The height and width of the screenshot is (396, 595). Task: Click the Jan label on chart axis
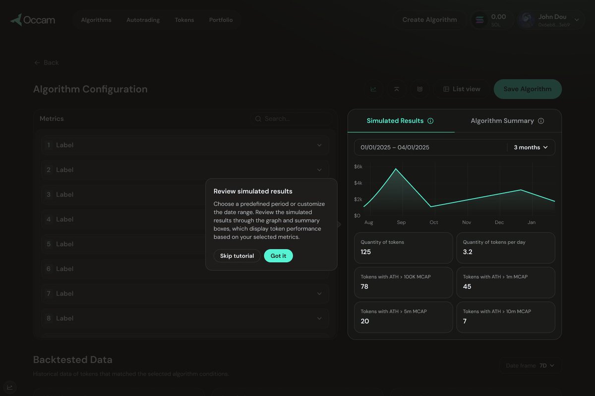pos(532,223)
